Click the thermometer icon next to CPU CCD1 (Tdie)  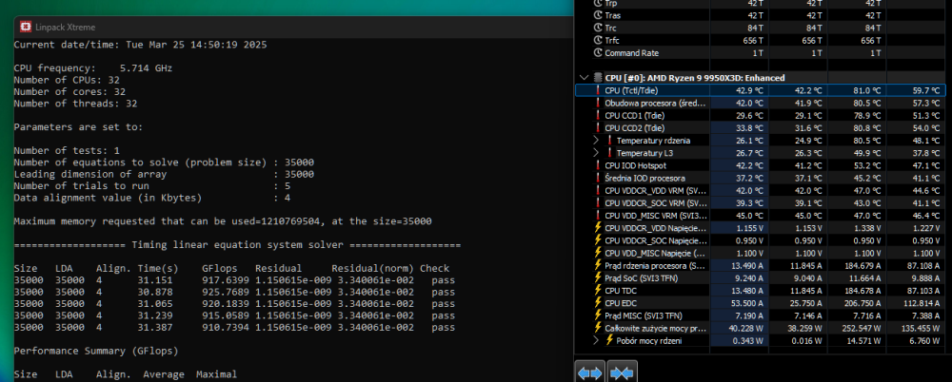597,115
